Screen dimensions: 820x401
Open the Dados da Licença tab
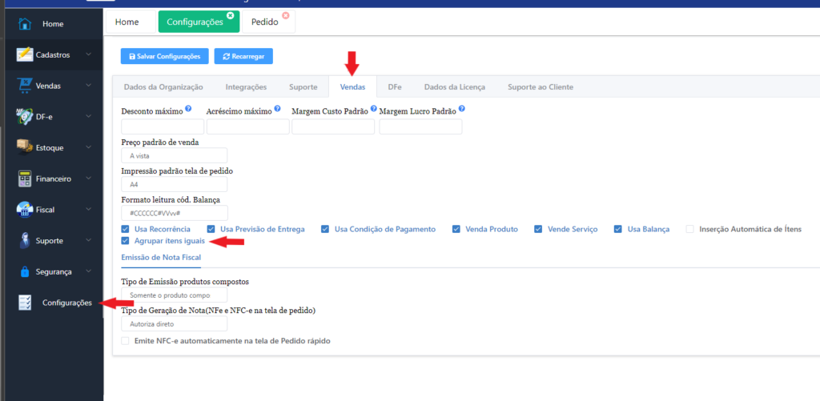(454, 86)
